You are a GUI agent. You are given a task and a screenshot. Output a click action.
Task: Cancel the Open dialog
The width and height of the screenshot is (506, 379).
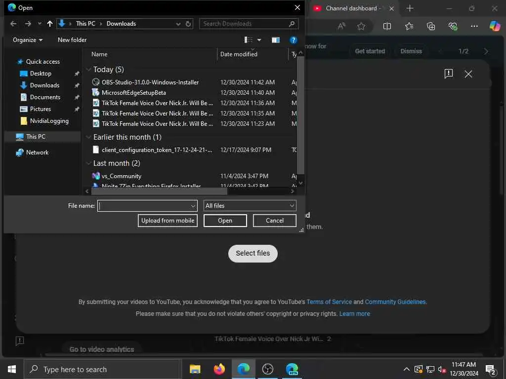click(275, 221)
